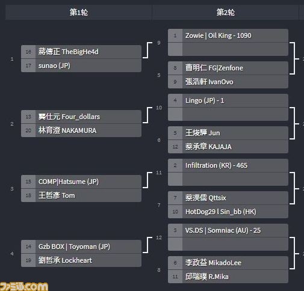Click the Jun player entry
304x291 pixels.
[228, 133]
